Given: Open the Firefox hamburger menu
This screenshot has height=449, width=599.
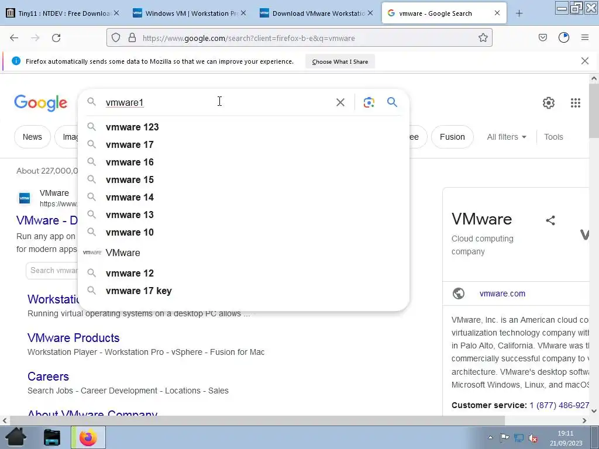Looking at the screenshot, I should pyautogui.click(x=585, y=38).
